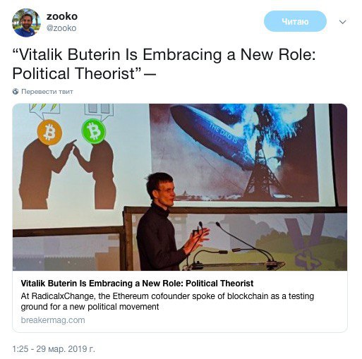Click the burning airship slide image
Screen dimensions: 362x359
[234, 152]
